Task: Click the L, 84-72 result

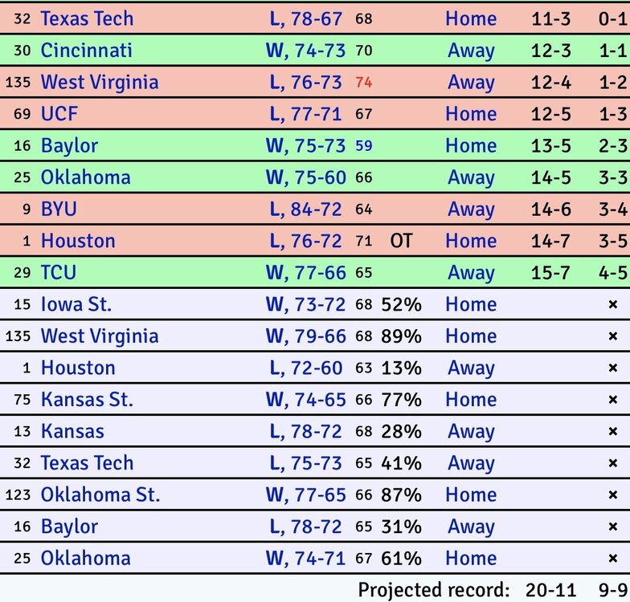Action: [305, 209]
